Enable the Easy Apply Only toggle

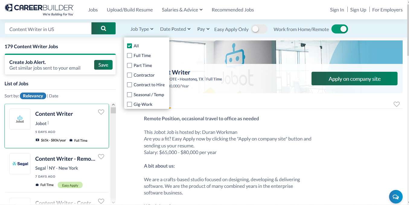click(259, 29)
